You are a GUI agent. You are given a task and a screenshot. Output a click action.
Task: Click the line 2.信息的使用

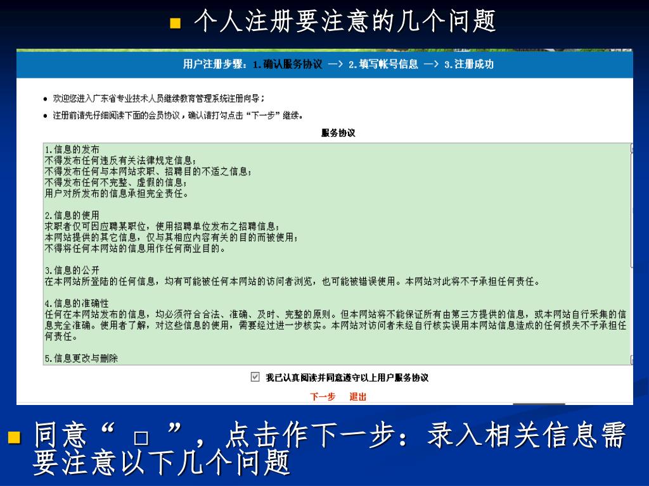click(x=72, y=215)
